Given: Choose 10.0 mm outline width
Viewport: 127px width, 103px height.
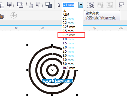Looking at the screenshot, I should pos(69,68).
